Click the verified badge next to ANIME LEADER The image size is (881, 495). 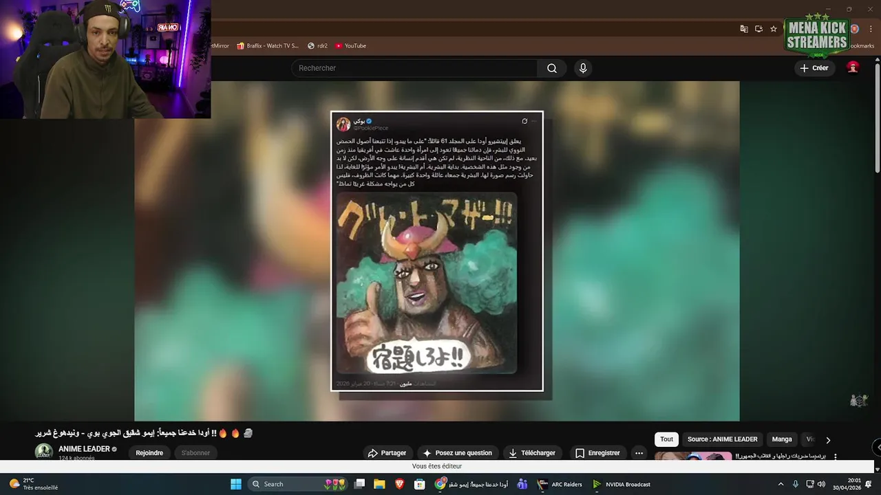[114, 450]
